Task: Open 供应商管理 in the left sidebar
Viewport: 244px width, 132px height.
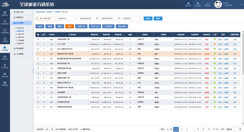Action: [x=5, y=30]
